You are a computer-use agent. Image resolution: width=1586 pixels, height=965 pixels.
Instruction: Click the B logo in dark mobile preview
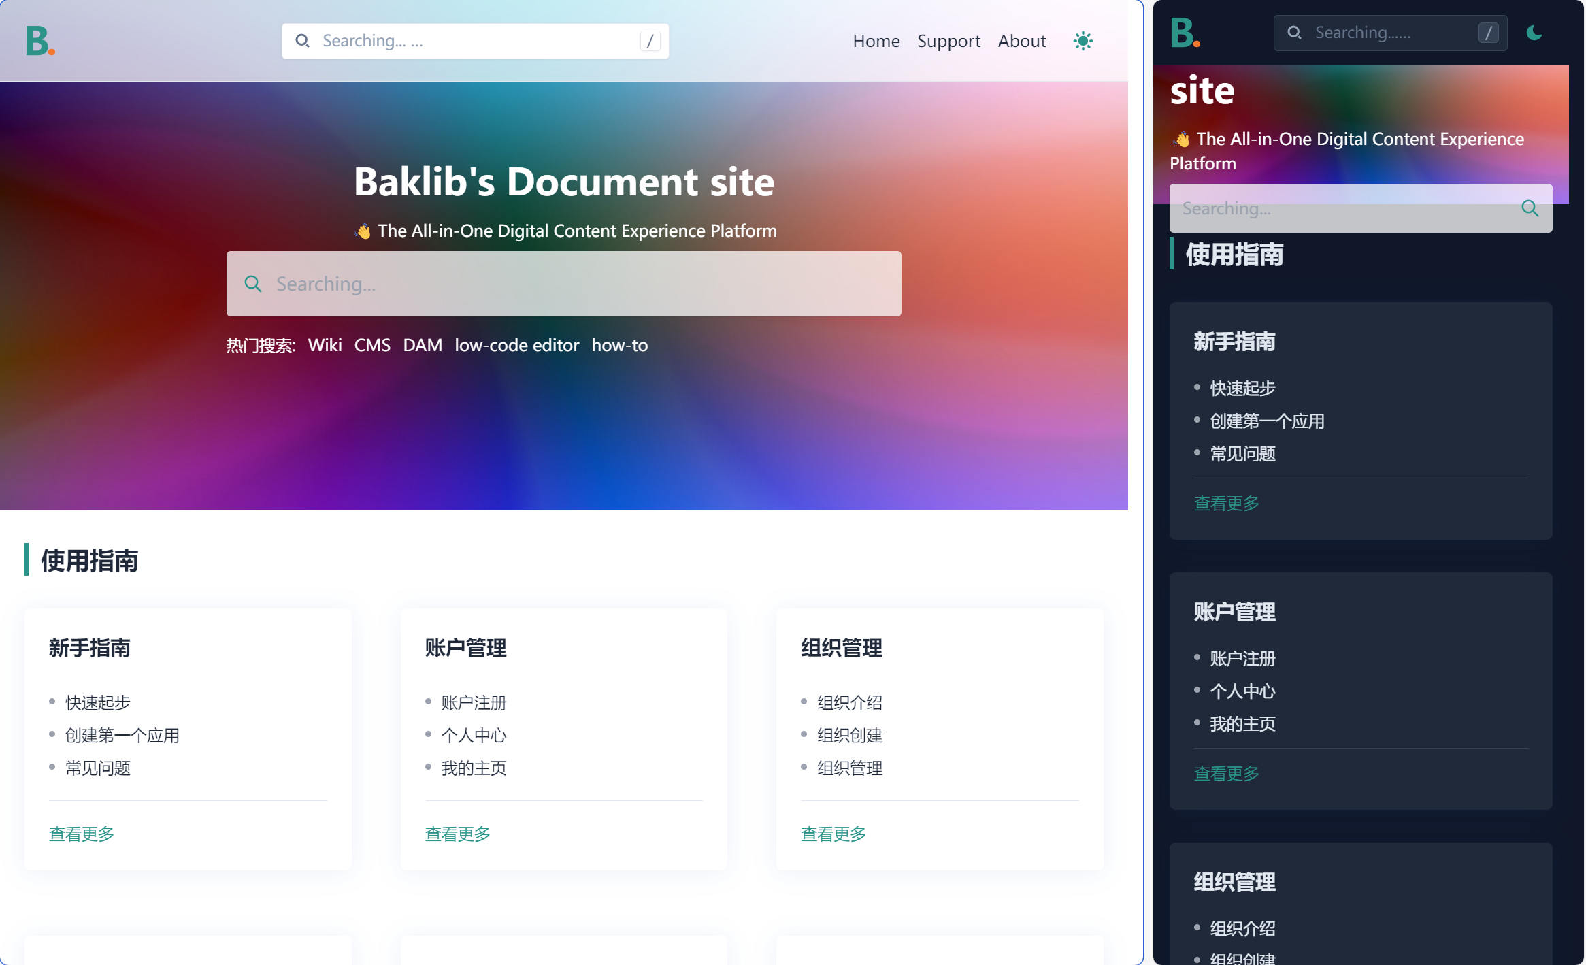1185,33
